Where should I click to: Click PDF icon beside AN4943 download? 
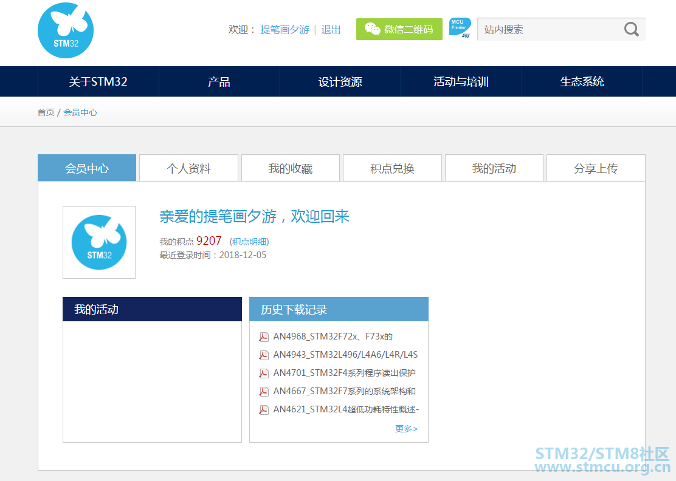(263, 355)
